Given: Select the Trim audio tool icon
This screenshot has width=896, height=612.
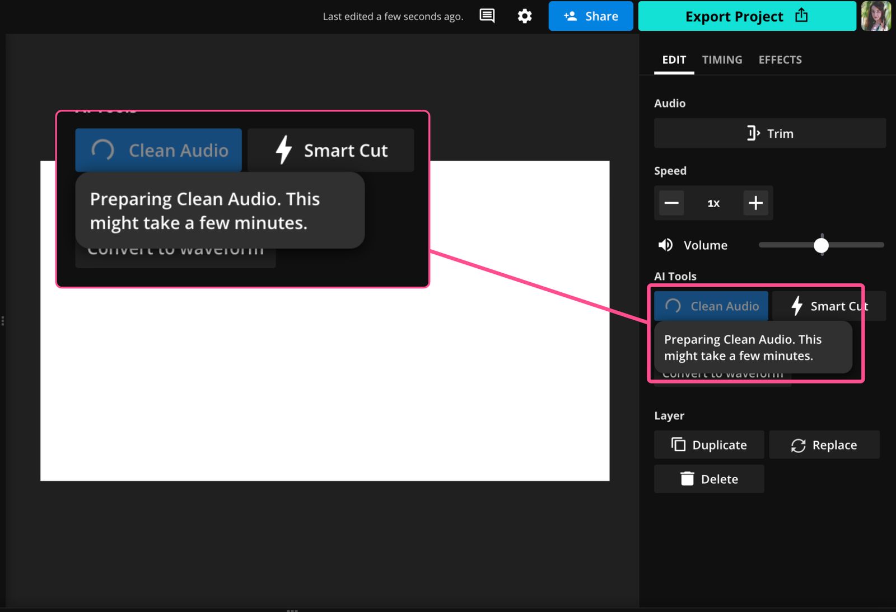Looking at the screenshot, I should [753, 133].
